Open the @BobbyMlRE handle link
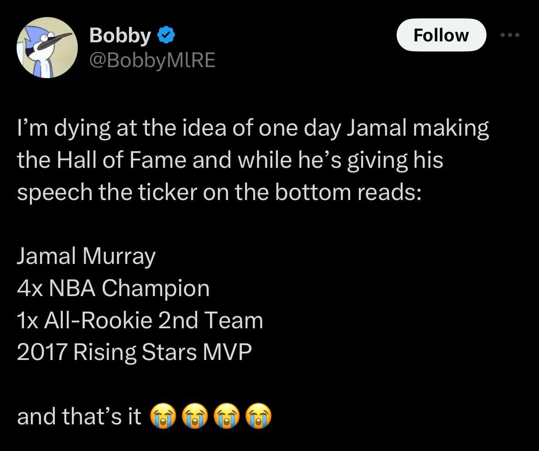The height and width of the screenshot is (451, 539). click(x=152, y=60)
